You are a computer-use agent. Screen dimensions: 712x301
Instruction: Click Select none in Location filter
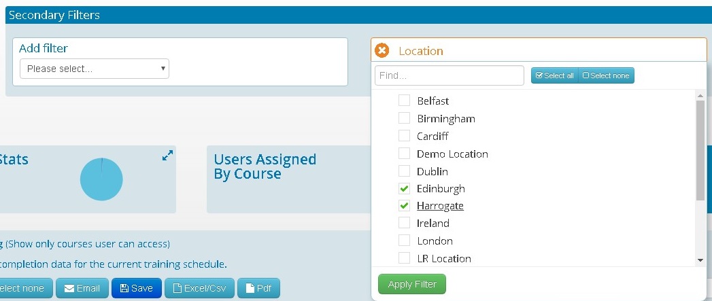coord(606,75)
